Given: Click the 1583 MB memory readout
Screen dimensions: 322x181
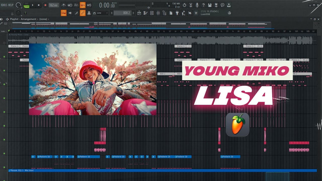Looking at the screenshot, I should point(176,4).
